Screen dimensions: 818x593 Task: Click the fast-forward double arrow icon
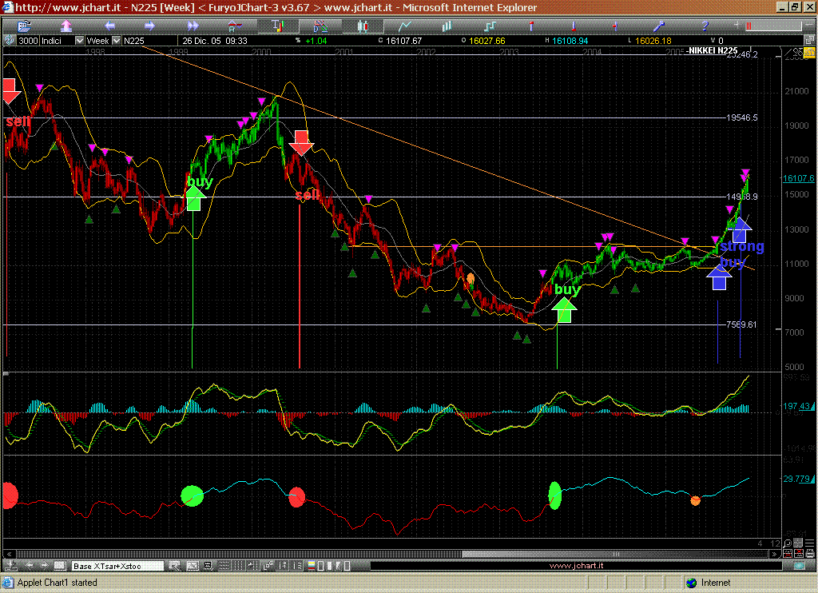coord(192,25)
